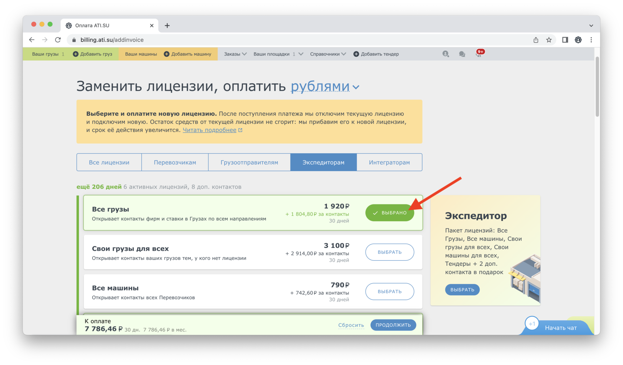Click the plus icon beside Добавить машину
Image resolution: width=623 pixels, height=365 pixels.
pyautogui.click(x=167, y=54)
